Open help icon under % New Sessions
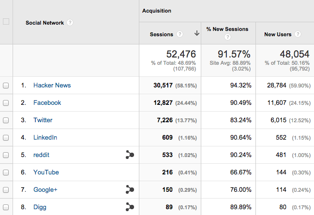Image resolution: width=314 pixels, height=215 pixels. 227,37
